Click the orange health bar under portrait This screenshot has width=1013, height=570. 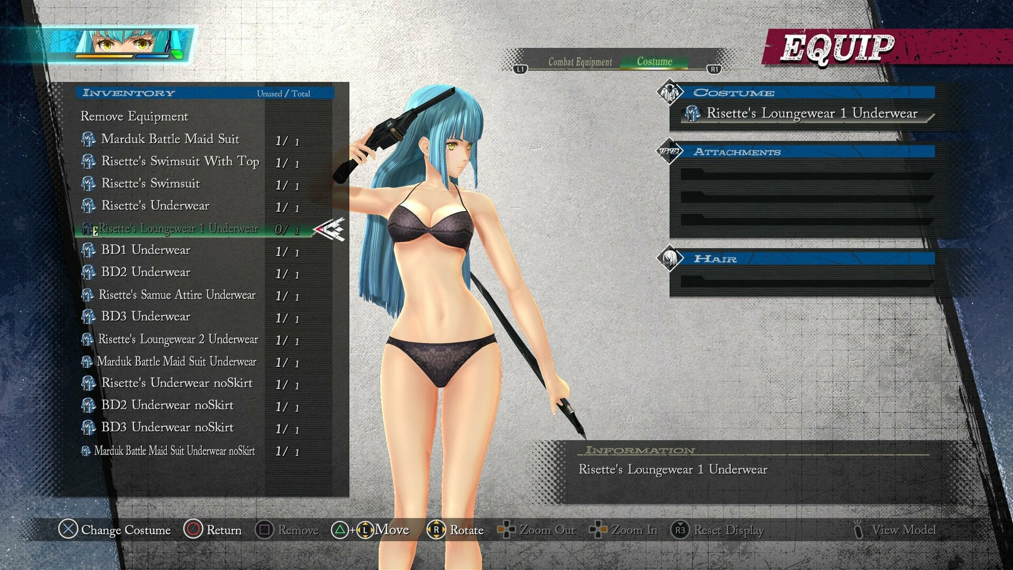[x=104, y=55]
